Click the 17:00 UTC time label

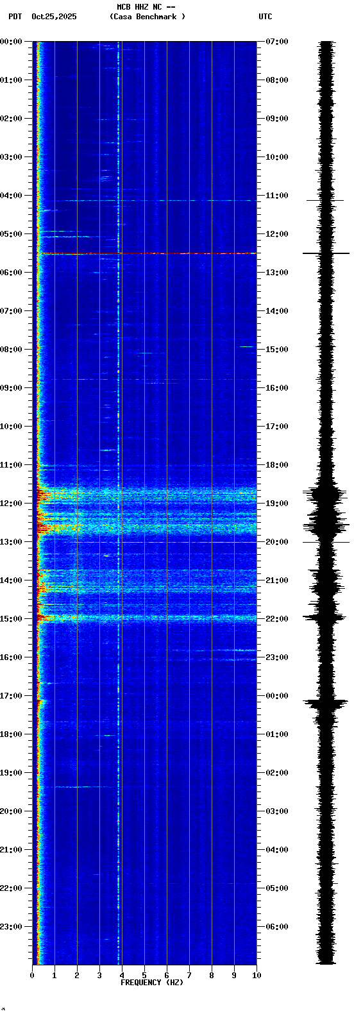(277, 427)
